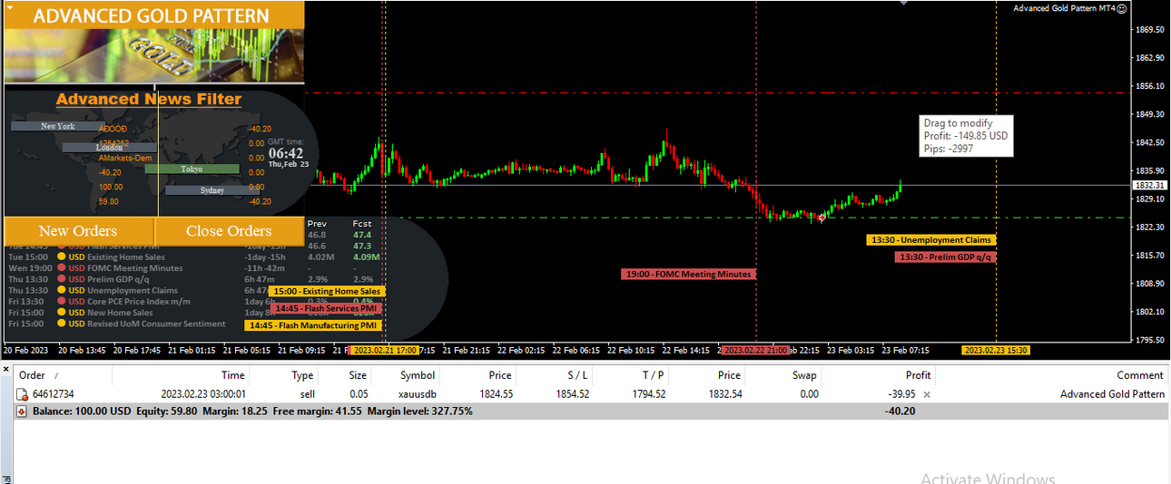
Task: Click the 2023.02.21 17:00 time axis marker
Action: (x=385, y=350)
